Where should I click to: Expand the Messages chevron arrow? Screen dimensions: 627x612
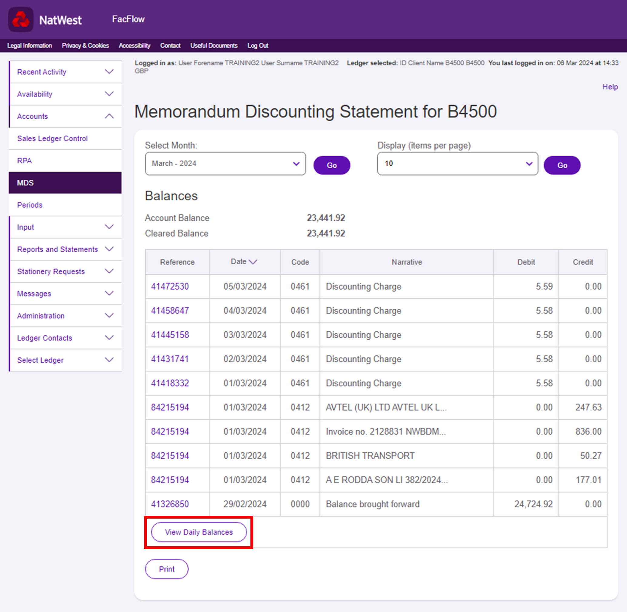click(x=109, y=294)
